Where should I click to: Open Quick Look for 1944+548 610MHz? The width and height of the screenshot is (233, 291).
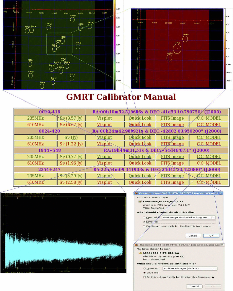pyautogui.click(x=140, y=163)
